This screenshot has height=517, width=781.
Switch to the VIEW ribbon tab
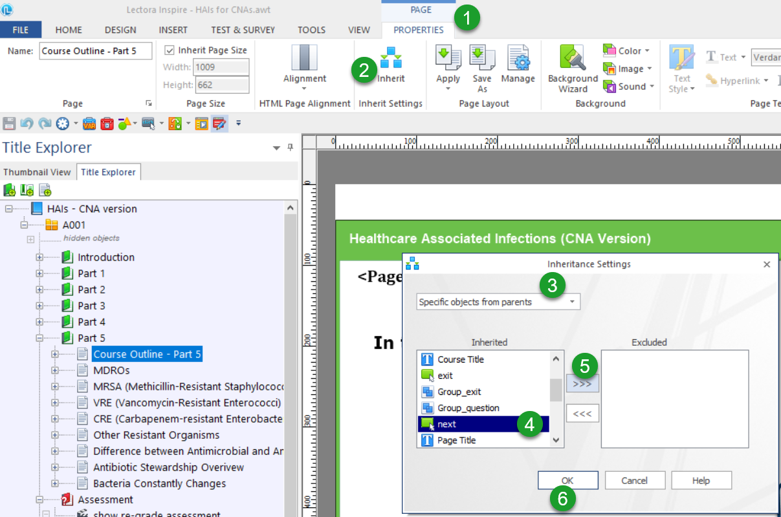[359, 30]
